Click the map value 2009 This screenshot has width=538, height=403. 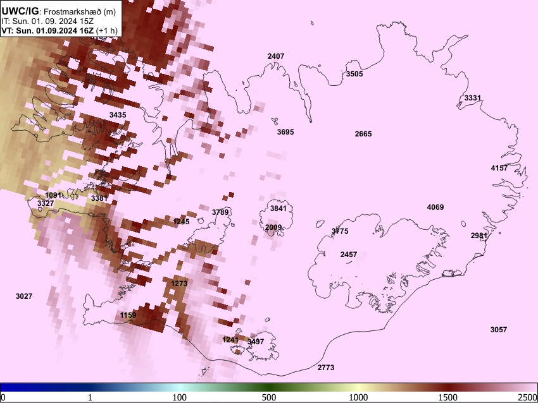pyautogui.click(x=273, y=227)
